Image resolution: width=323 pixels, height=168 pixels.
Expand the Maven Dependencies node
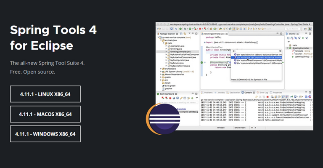(x=161, y=75)
